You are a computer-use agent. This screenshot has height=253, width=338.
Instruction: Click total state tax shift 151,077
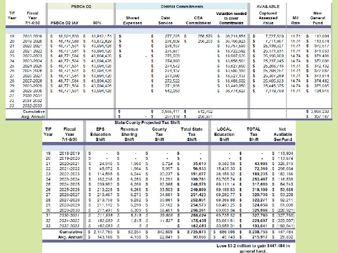198,174
